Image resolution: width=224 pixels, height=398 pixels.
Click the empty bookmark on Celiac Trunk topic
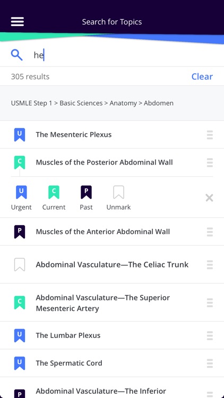coord(20,264)
